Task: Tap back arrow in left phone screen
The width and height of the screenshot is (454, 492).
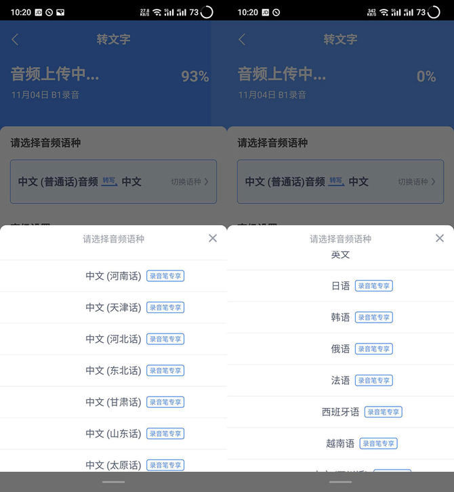Action: pos(15,39)
